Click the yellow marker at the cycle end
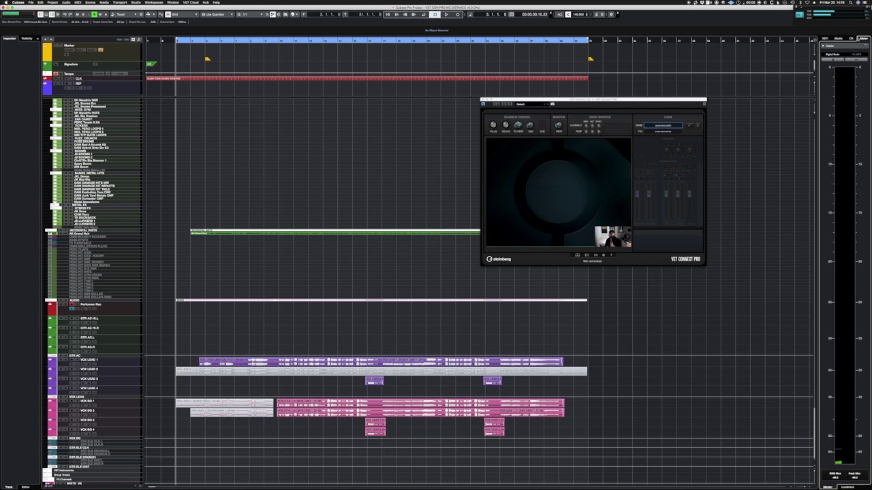Image resolution: width=872 pixels, height=490 pixels. (x=591, y=59)
